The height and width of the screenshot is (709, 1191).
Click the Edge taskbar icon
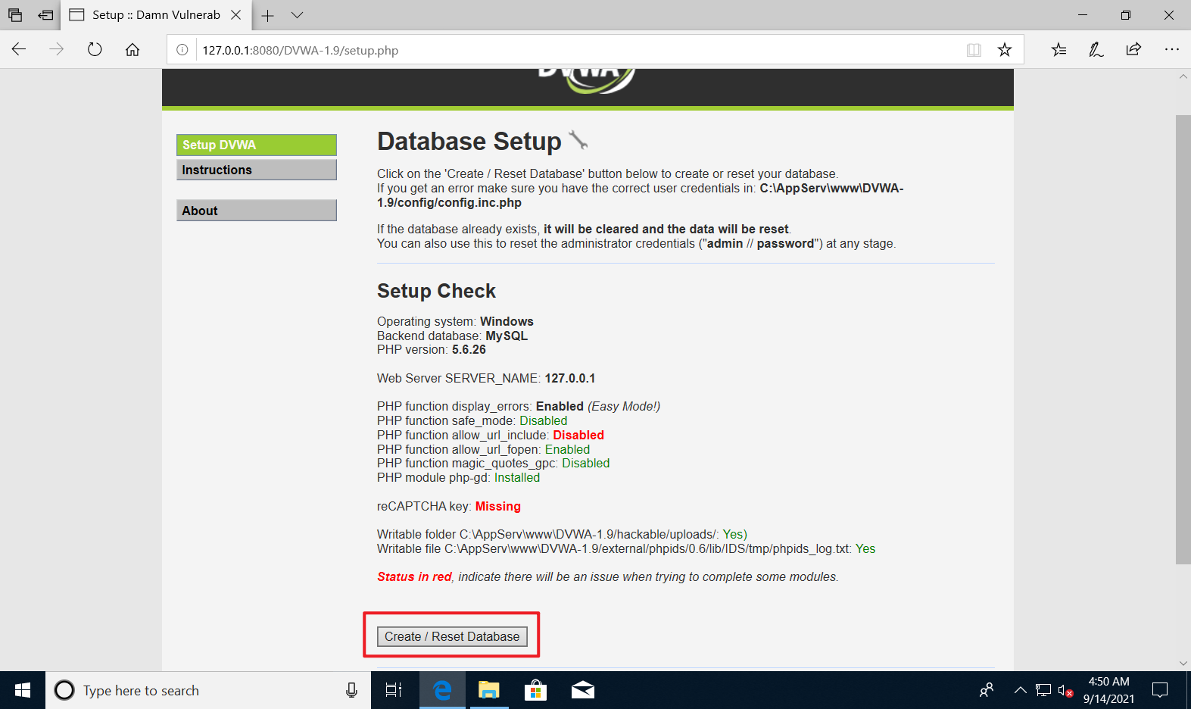pyautogui.click(x=442, y=690)
